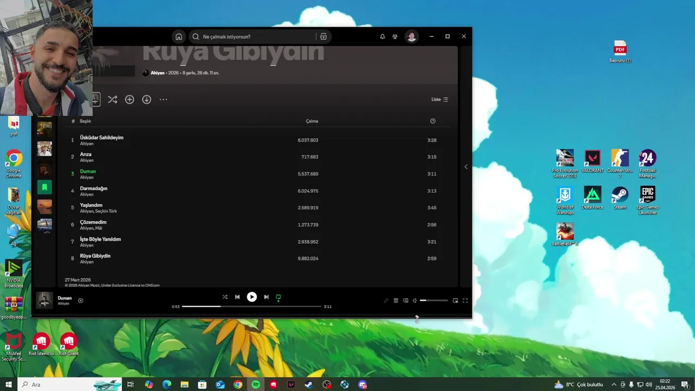Open the play queue

[396, 300]
